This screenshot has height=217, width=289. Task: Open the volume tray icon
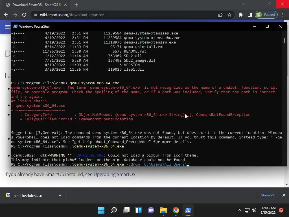tap(254, 210)
